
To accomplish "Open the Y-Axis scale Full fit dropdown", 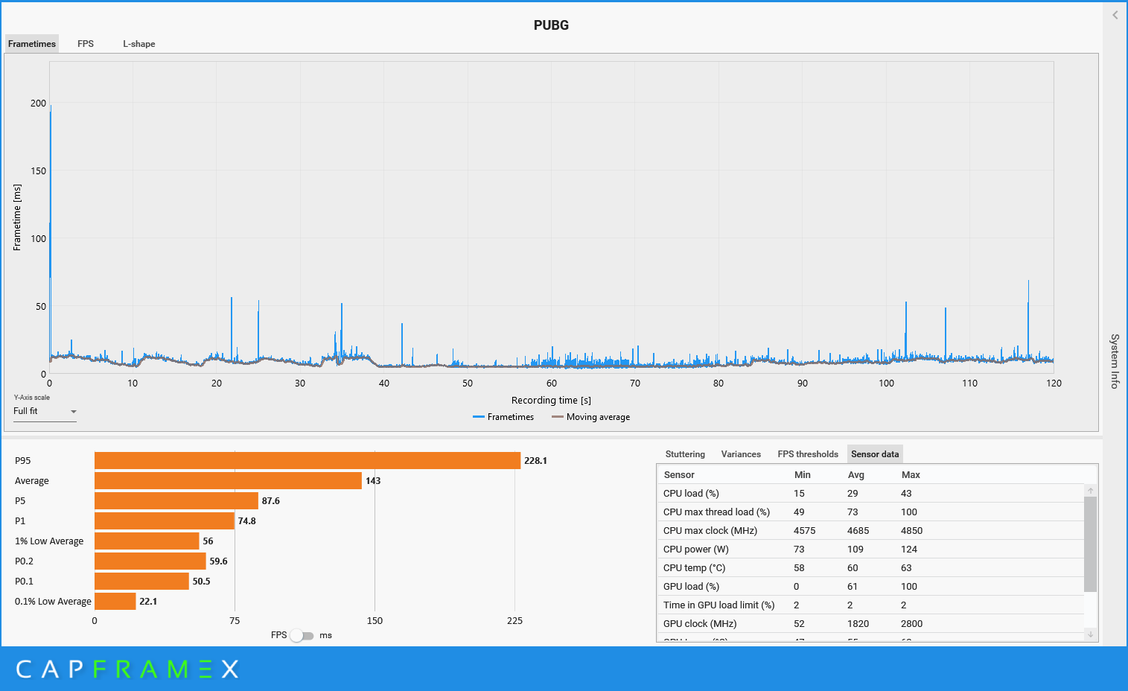I will point(45,411).
